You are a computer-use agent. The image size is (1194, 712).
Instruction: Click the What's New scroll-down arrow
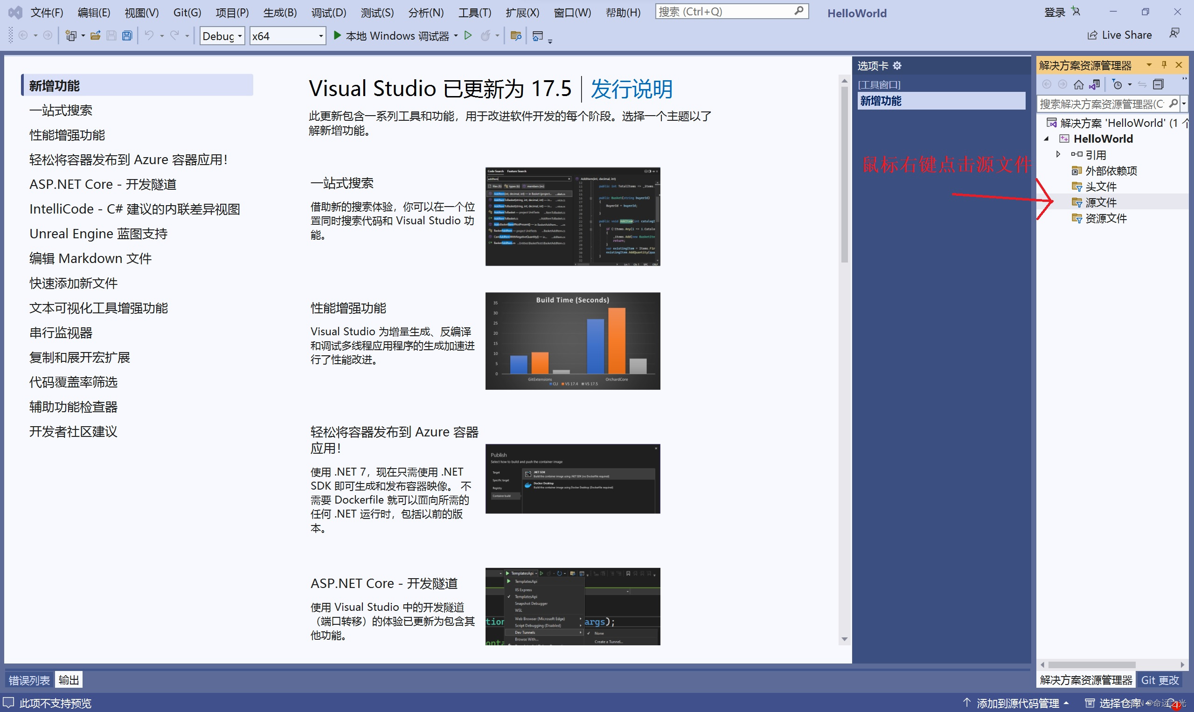click(844, 639)
